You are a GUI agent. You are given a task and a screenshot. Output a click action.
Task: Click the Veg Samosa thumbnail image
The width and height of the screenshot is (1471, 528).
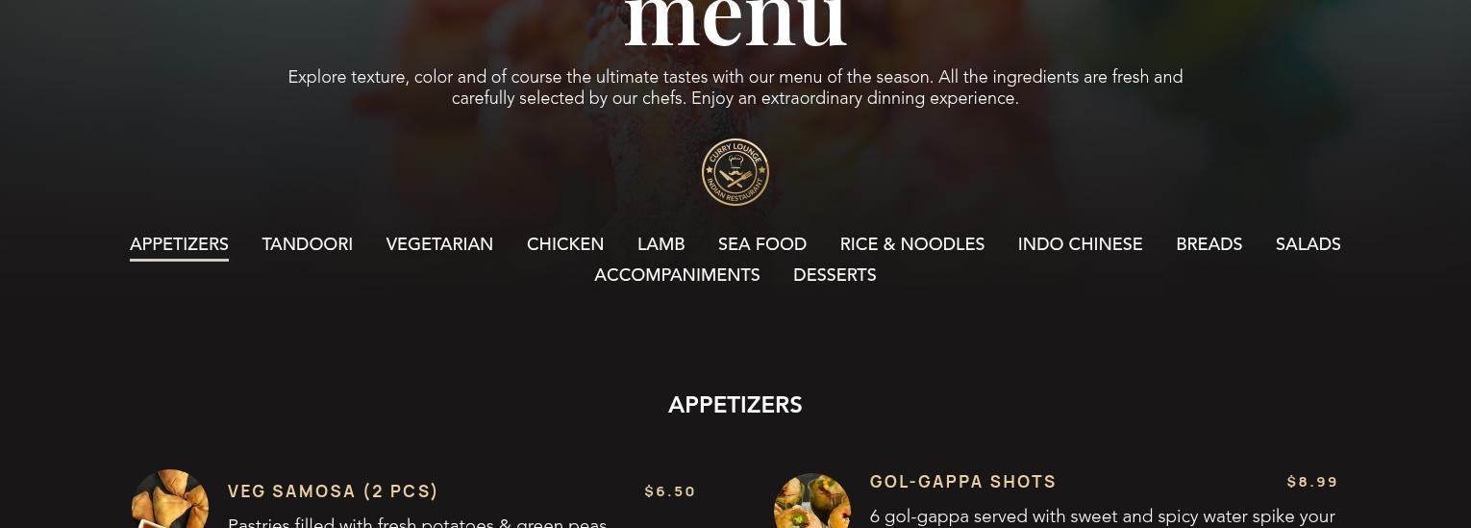pyautogui.click(x=170, y=499)
